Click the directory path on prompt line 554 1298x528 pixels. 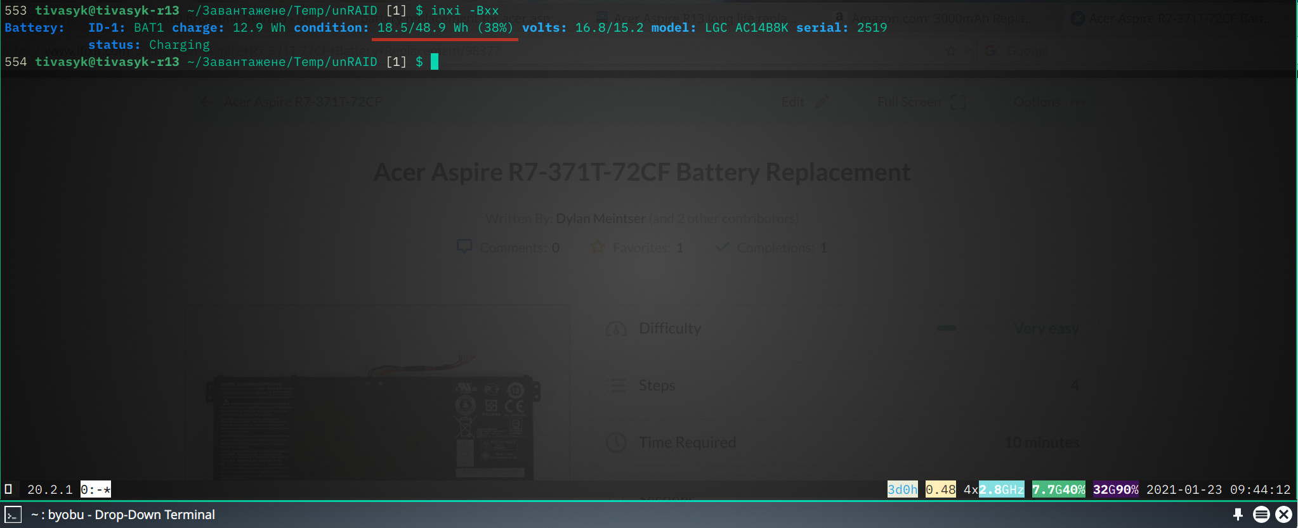282,62
